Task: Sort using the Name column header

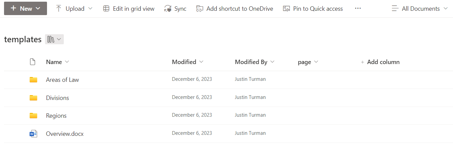Action: (54, 62)
